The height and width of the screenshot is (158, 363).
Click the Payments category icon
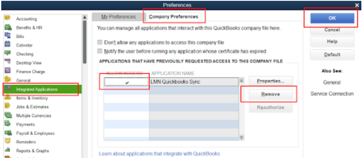click(8, 124)
